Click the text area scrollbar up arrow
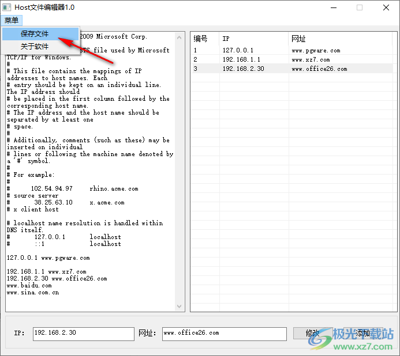This screenshot has height=356, width=400. pyautogui.click(x=180, y=36)
